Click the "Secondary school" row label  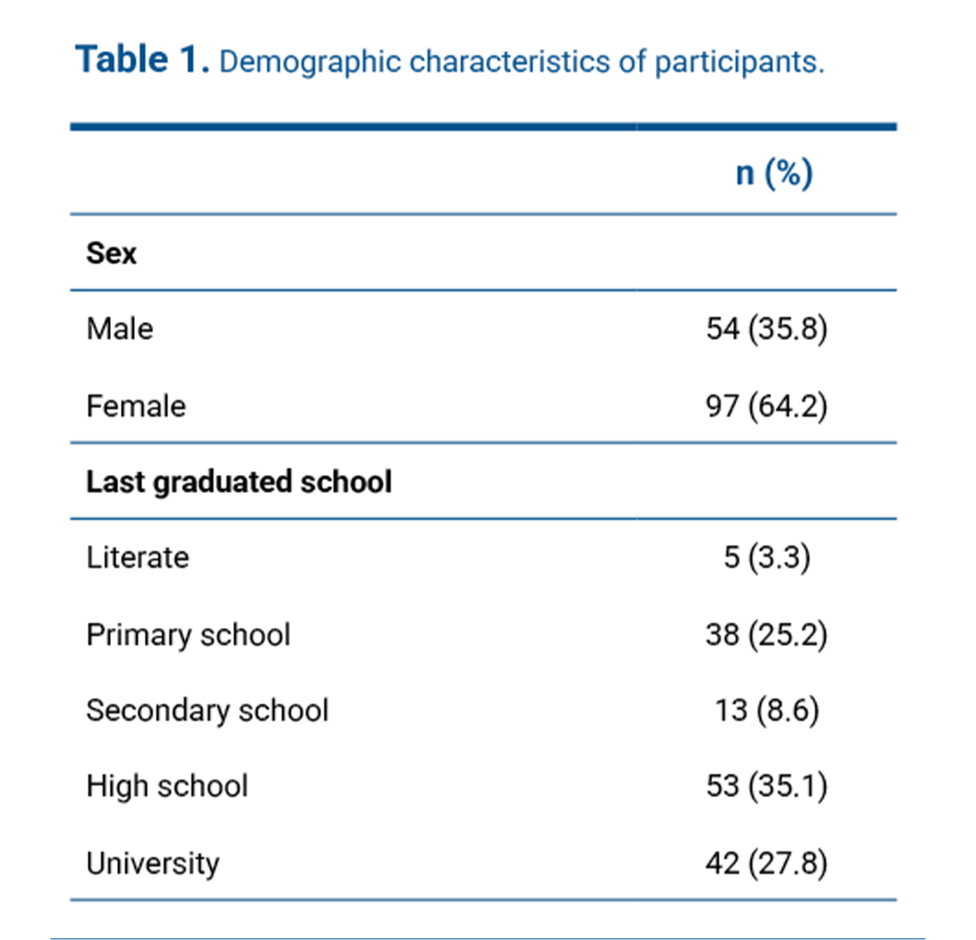208,711
